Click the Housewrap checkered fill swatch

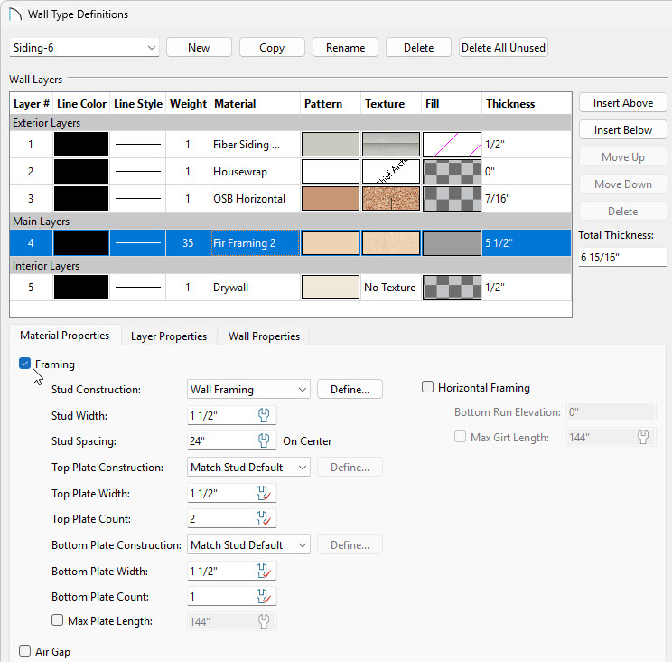(452, 172)
